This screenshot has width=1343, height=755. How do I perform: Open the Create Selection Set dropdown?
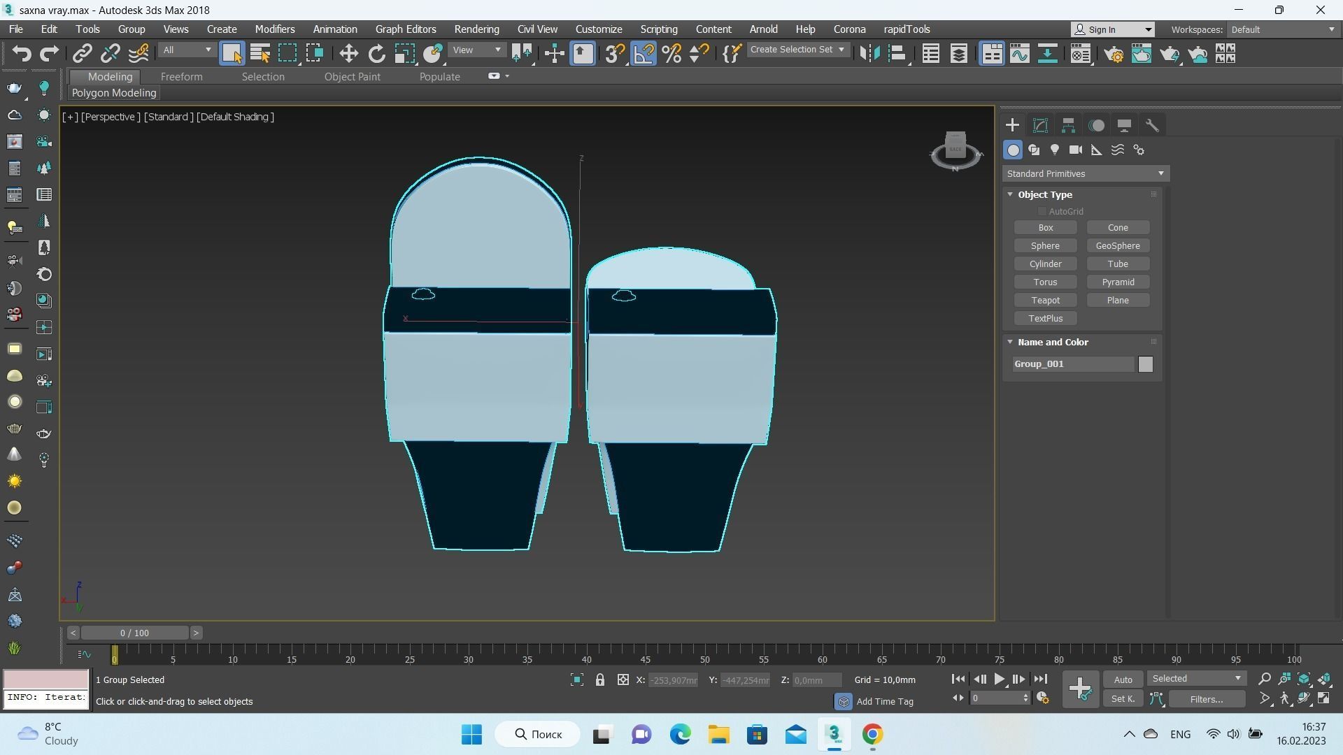click(797, 50)
